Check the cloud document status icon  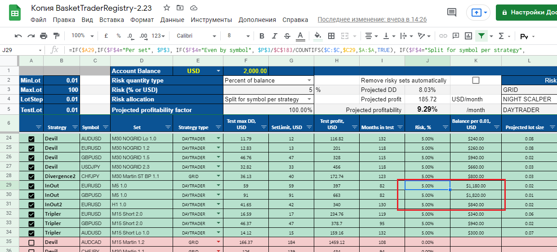[x=194, y=8]
